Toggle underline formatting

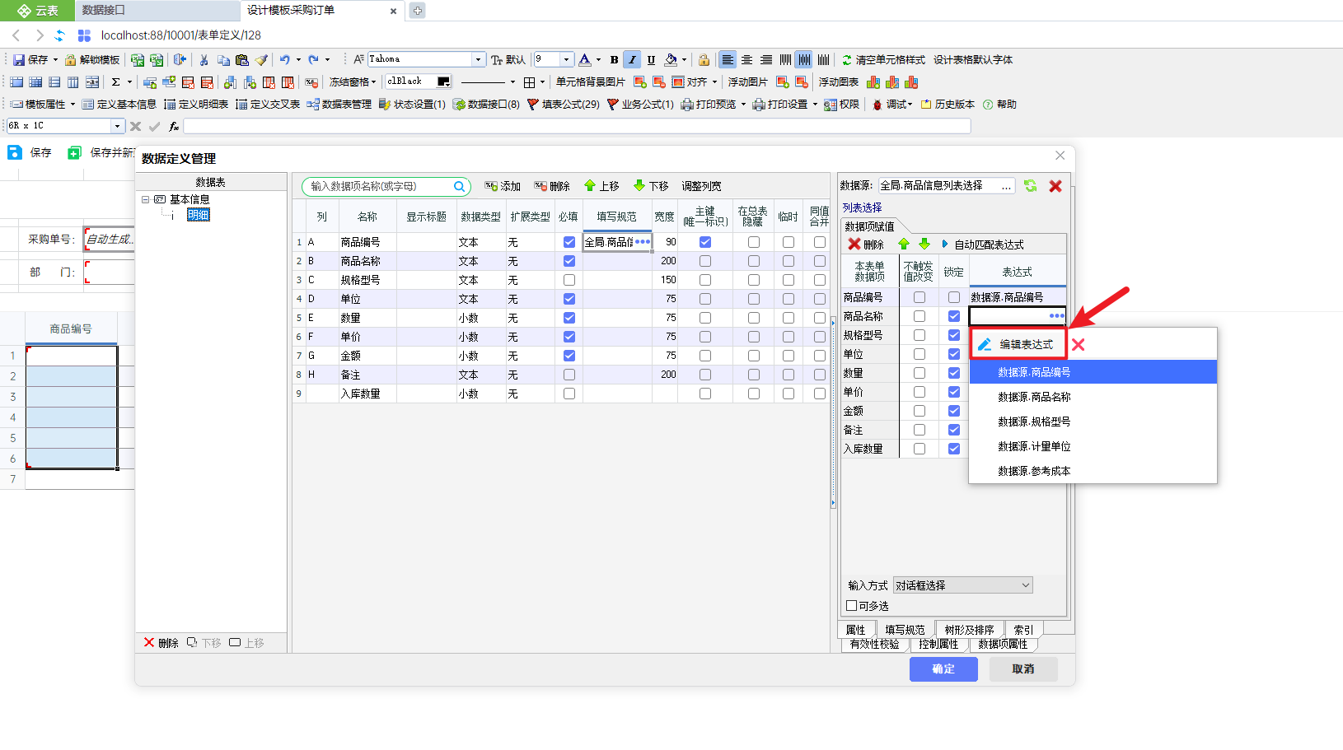651,60
